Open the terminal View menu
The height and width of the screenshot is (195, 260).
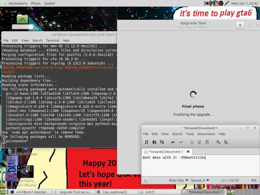tap(25, 40)
